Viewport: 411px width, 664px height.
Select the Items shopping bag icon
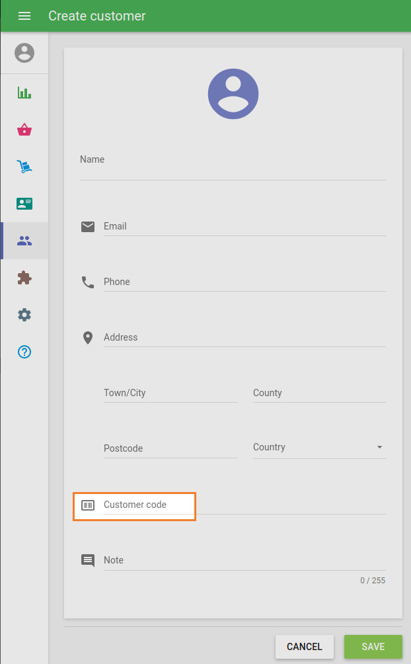coord(24,130)
